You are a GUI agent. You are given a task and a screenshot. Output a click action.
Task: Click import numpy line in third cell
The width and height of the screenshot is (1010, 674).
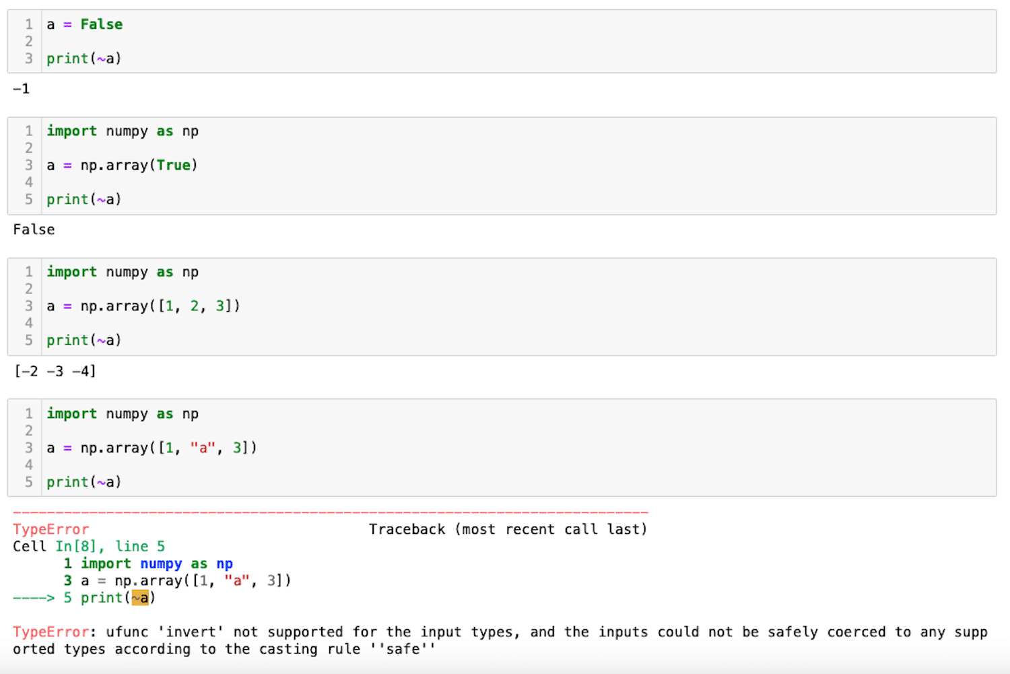click(x=123, y=272)
